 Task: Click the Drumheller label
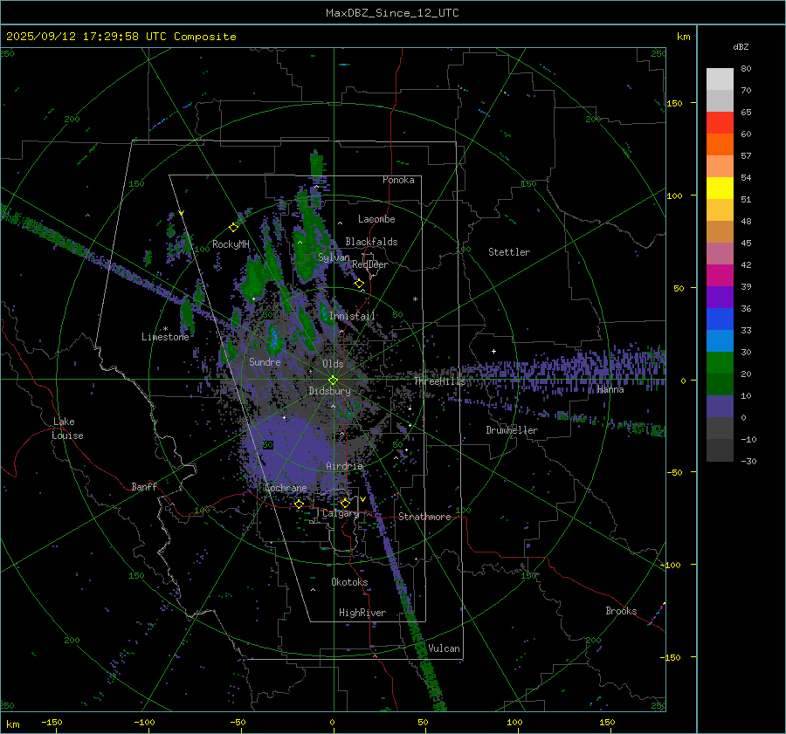pyautogui.click(x=512, y=430)
